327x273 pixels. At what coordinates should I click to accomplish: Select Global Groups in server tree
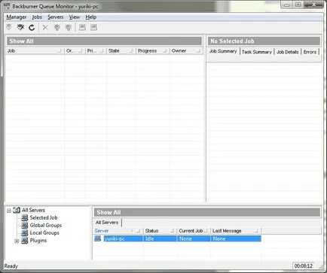click(46, 225)
